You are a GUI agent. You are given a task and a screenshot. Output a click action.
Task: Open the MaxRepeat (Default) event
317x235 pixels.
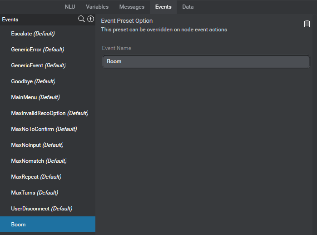pyautogui.click(x=48, y=177)
